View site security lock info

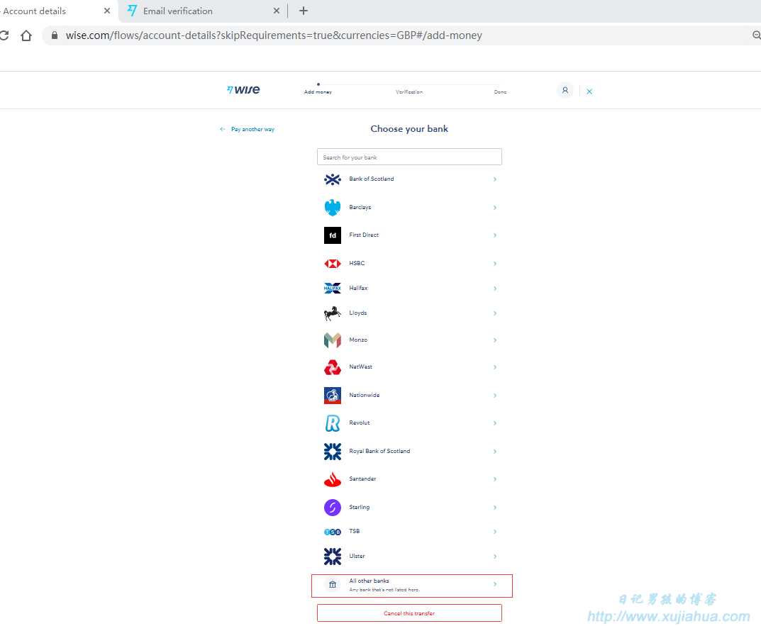55,35
